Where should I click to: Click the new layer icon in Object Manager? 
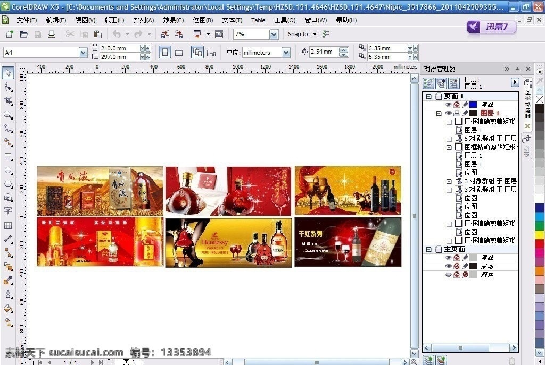coord(428,360)
